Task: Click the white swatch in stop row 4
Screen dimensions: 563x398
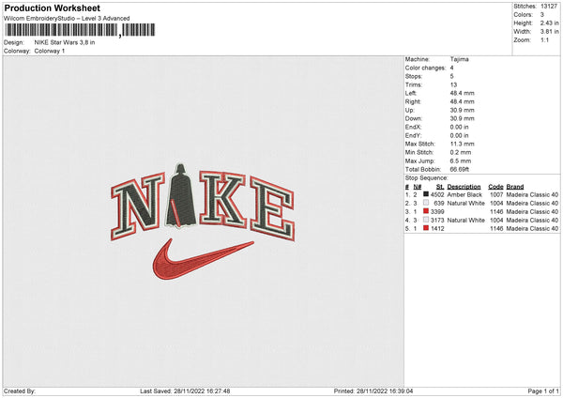Action: [x=426, y=220]
